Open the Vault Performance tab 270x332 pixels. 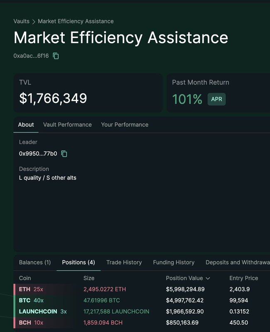pos(67,124)
